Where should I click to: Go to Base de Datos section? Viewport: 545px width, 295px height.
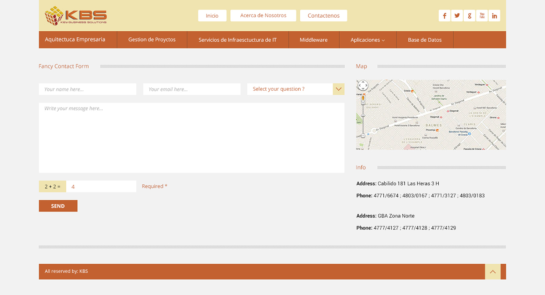click(425, 40)
